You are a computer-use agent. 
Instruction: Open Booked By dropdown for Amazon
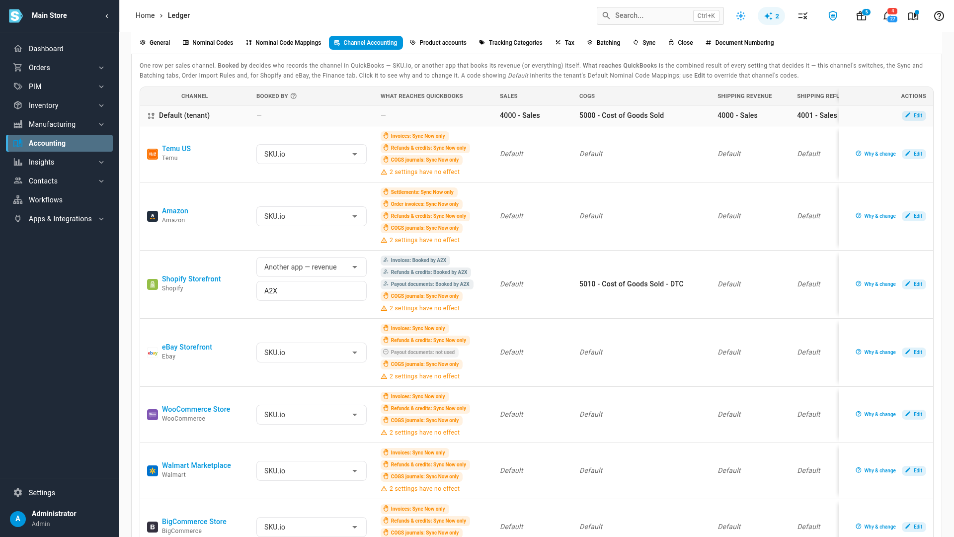point(312,216)
